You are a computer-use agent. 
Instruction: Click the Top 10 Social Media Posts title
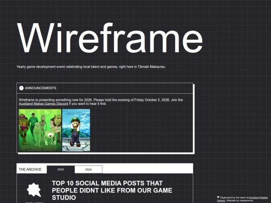pyautogui.click(x=112, y=190)
